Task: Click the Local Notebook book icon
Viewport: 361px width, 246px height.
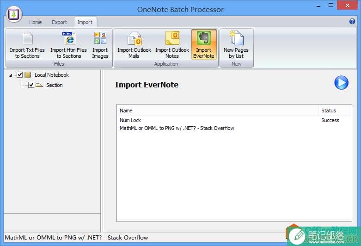Action: pyautogui.click(x=28, y=75)
